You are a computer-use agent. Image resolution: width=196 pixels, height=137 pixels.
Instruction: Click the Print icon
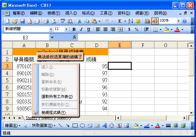[46, 21]
